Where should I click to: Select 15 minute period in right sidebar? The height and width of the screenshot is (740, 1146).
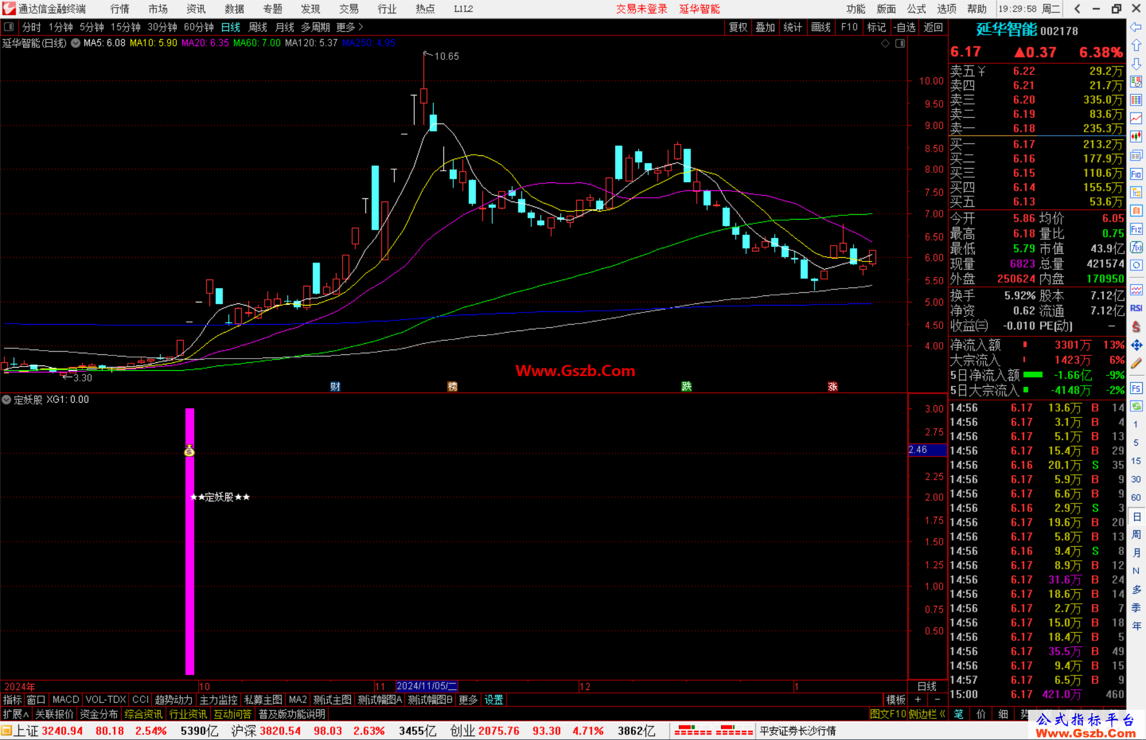[x=1135, y=461]
